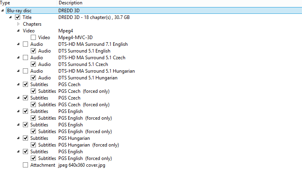
Task: Click the 'DREDD 3D - 18 chapter(s) , 30.7 GB' text
Action: point(94,17)
